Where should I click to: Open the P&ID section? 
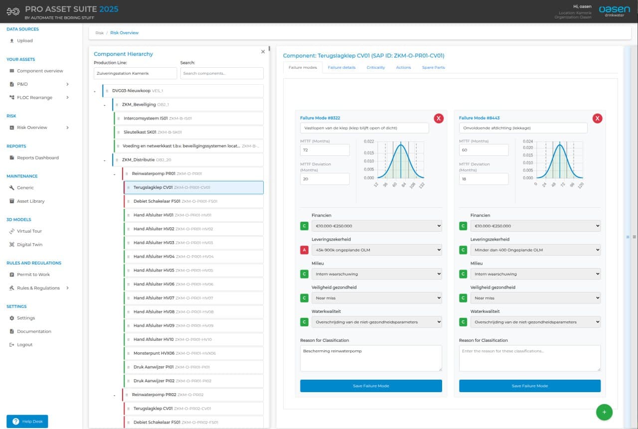tap(21, 84)
